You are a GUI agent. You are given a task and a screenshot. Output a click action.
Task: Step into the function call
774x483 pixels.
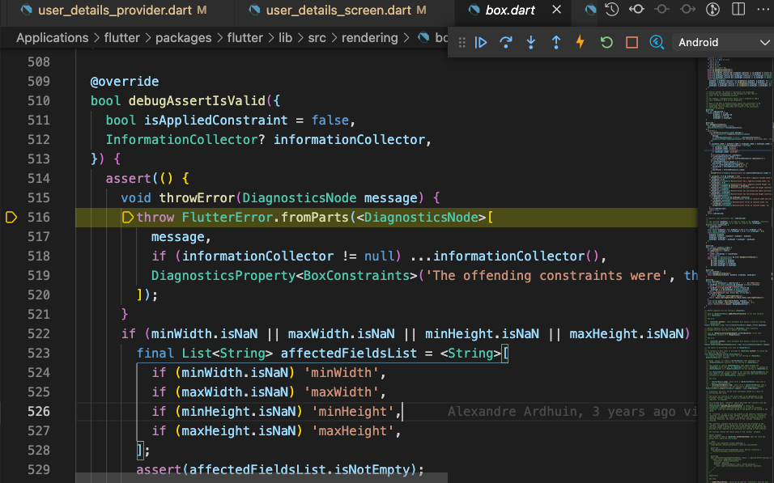point(531,42)
